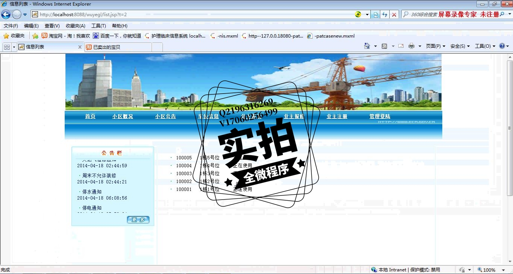Screen dimensions: 513x274
Task: Click the status bar privacy shield icon
Action: (x=462, y=270)
